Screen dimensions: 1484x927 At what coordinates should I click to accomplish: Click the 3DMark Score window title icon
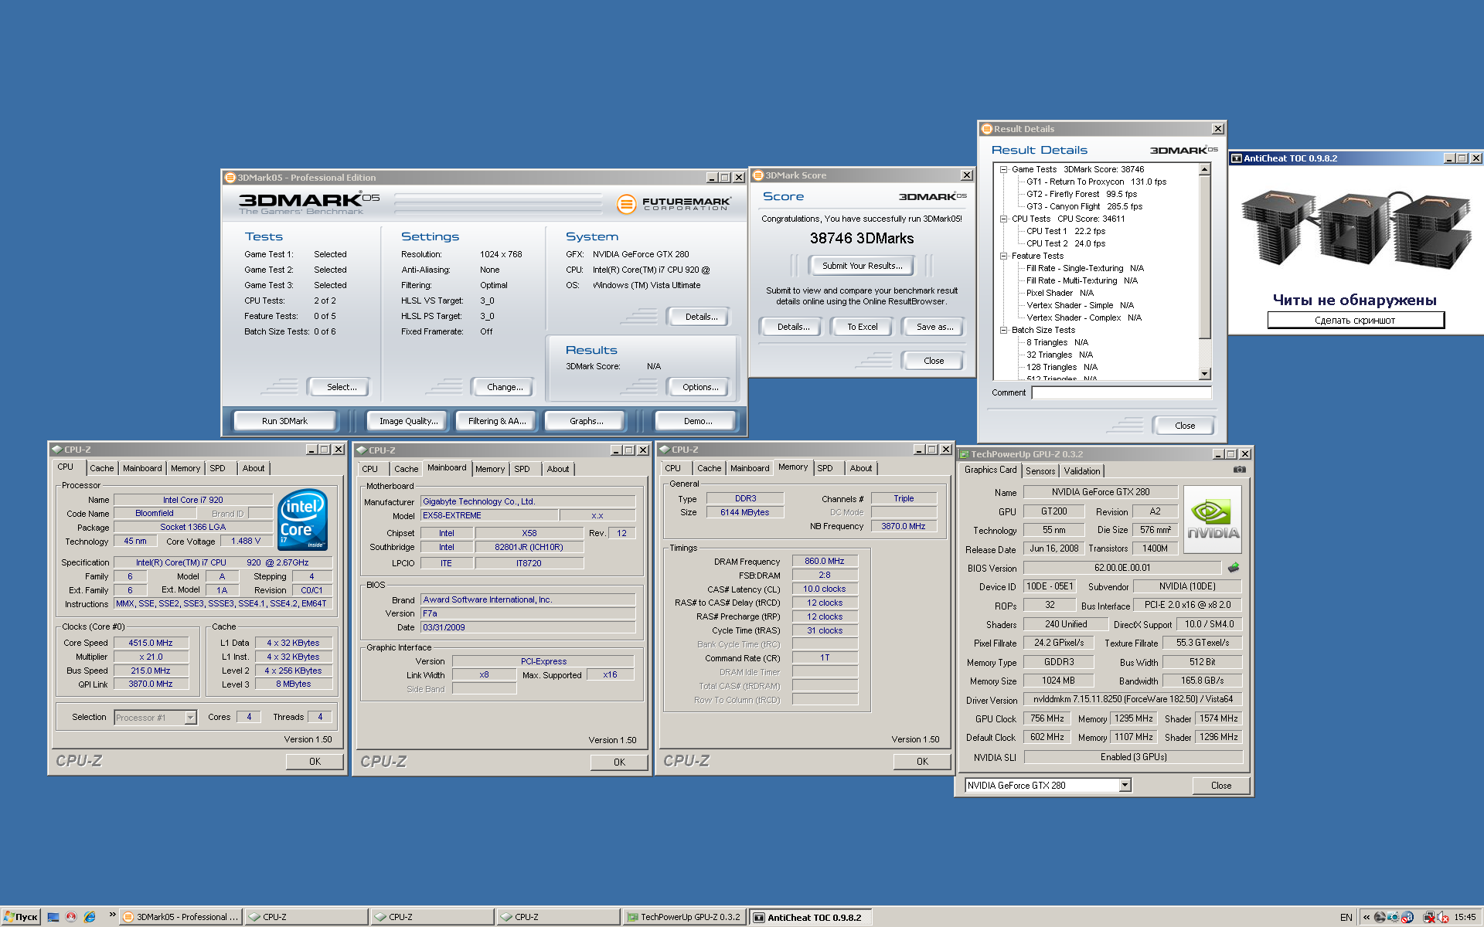(x=757, y=175)
